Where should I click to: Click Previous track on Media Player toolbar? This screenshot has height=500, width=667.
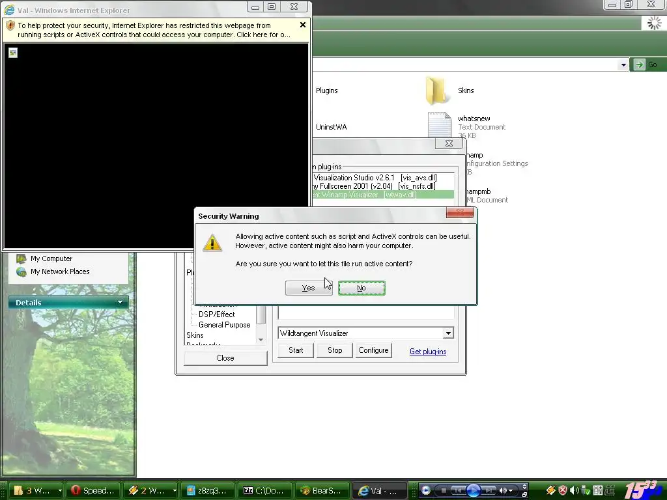pyautogui.click(x=458, y=491)
